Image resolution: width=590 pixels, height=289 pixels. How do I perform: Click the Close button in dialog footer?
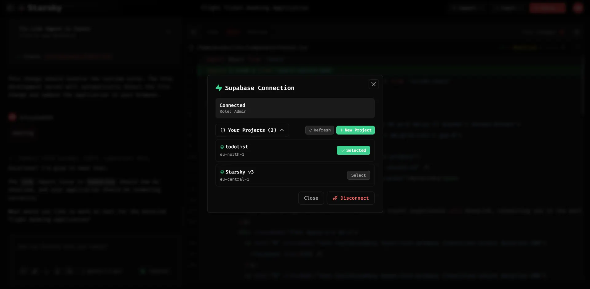pyautogui.click(x=311, y=198)
